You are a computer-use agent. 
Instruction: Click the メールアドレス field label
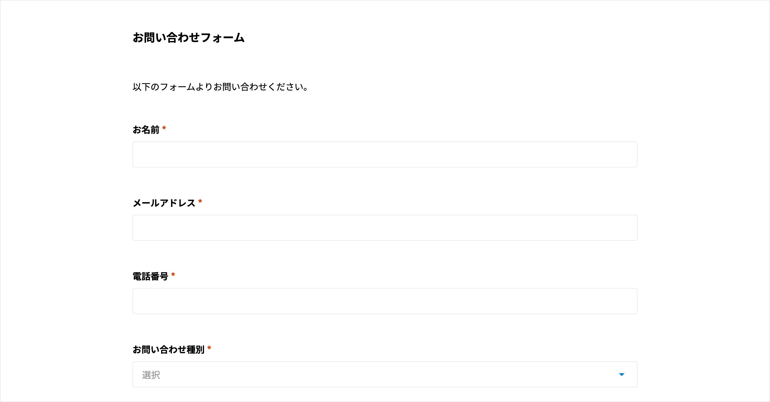[164, 203]
